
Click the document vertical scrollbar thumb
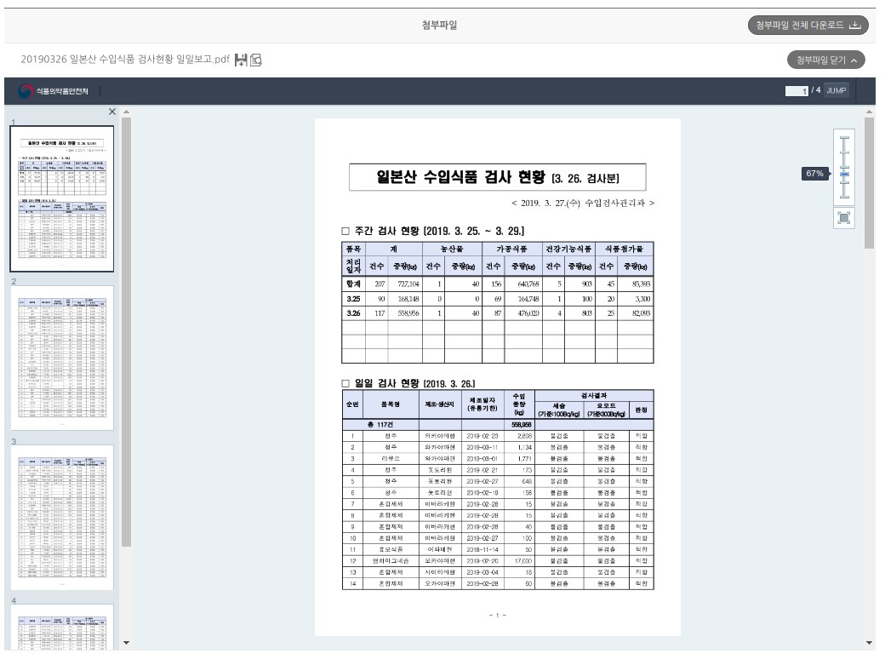coord(869,183)
